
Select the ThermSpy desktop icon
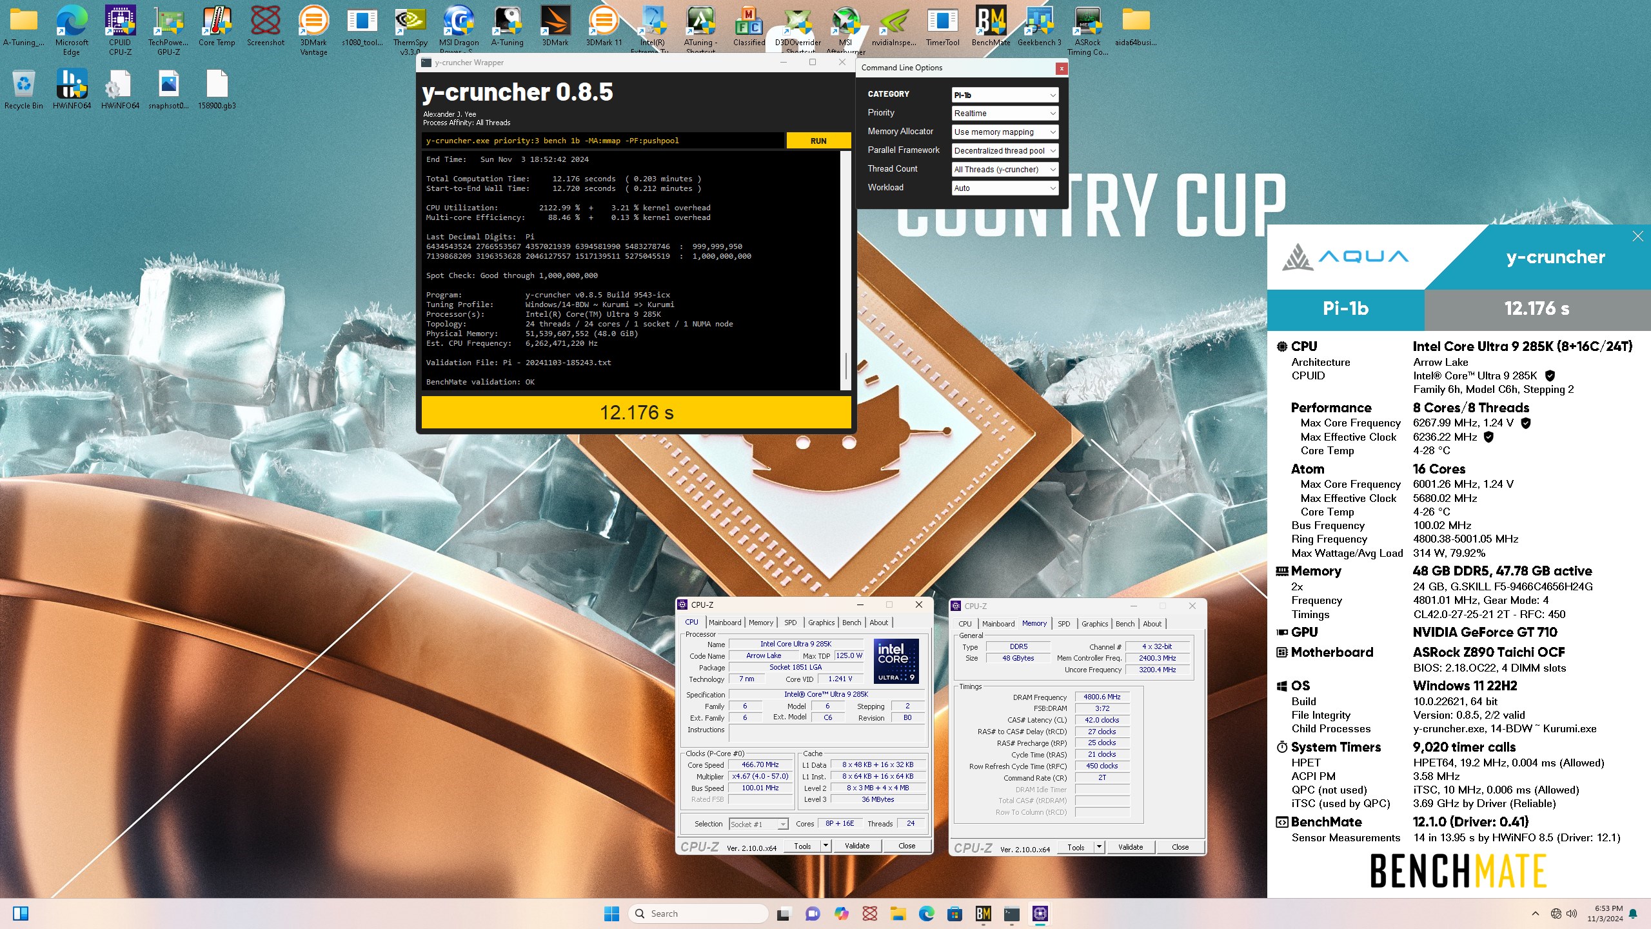point(410,30)
